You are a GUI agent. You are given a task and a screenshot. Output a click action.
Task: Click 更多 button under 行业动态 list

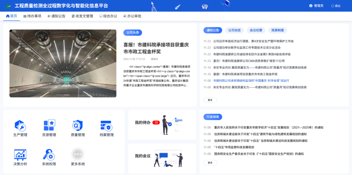coord(210,163)
